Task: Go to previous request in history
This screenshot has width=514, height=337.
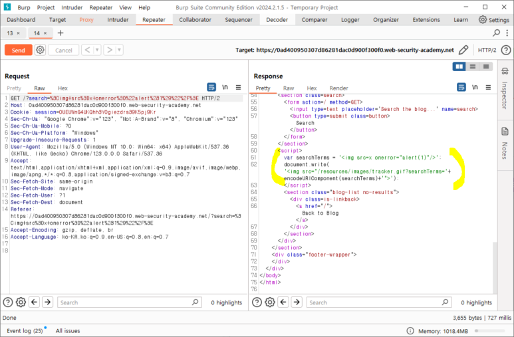Action: [87, 50]
